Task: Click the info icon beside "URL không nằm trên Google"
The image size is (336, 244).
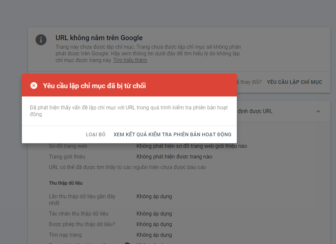Action: tap(41, 40)
